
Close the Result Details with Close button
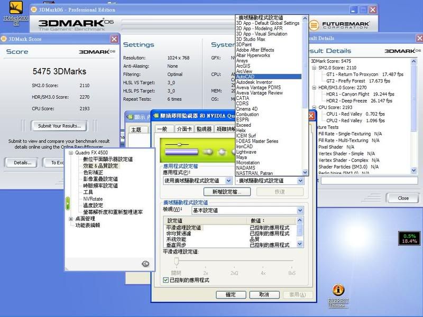(403, 198)
